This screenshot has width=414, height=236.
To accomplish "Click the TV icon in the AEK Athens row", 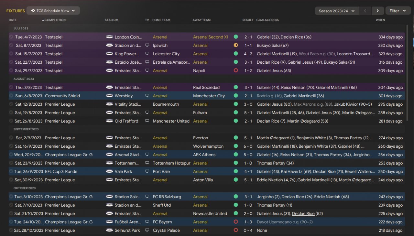I will click(x=147, y=155).
